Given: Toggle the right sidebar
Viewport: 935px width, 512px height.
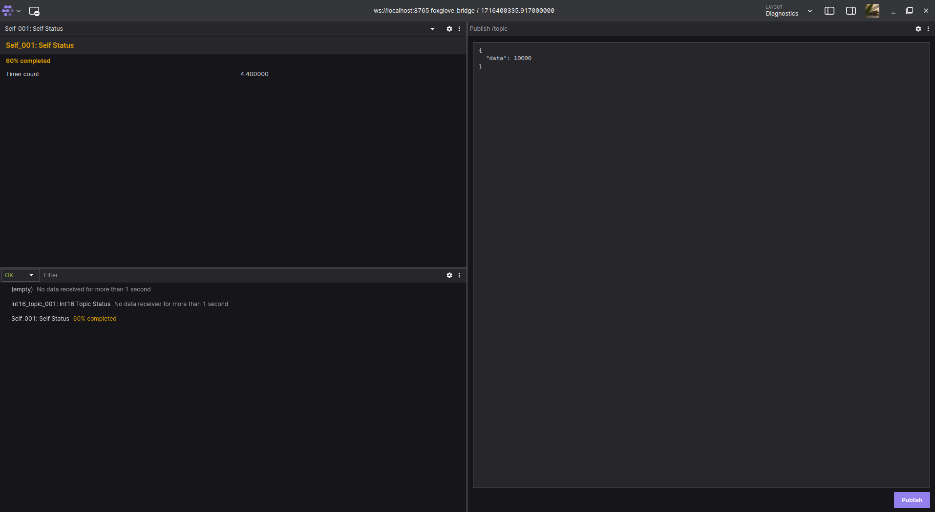Looking at the screenshot, I should tap(850, 11).
